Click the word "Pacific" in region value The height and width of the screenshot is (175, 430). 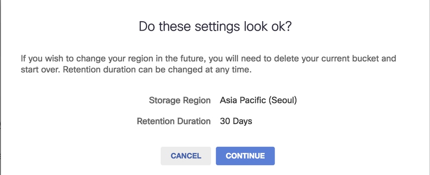(253, 100)
